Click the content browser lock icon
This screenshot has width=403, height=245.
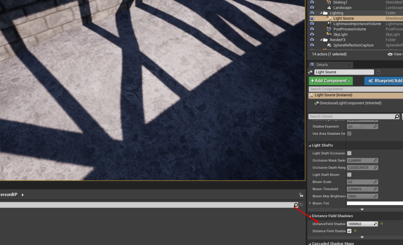[301, 195]
